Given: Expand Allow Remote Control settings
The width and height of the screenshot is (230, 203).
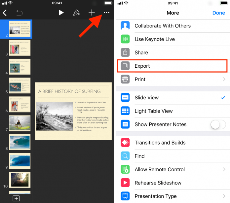Looking at the screenshot, I should [x=224, y=170].
